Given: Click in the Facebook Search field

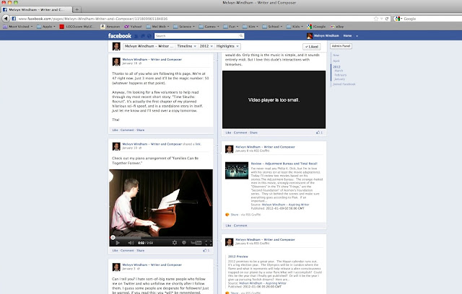Looking at the screenshot, I should point(197,36).
